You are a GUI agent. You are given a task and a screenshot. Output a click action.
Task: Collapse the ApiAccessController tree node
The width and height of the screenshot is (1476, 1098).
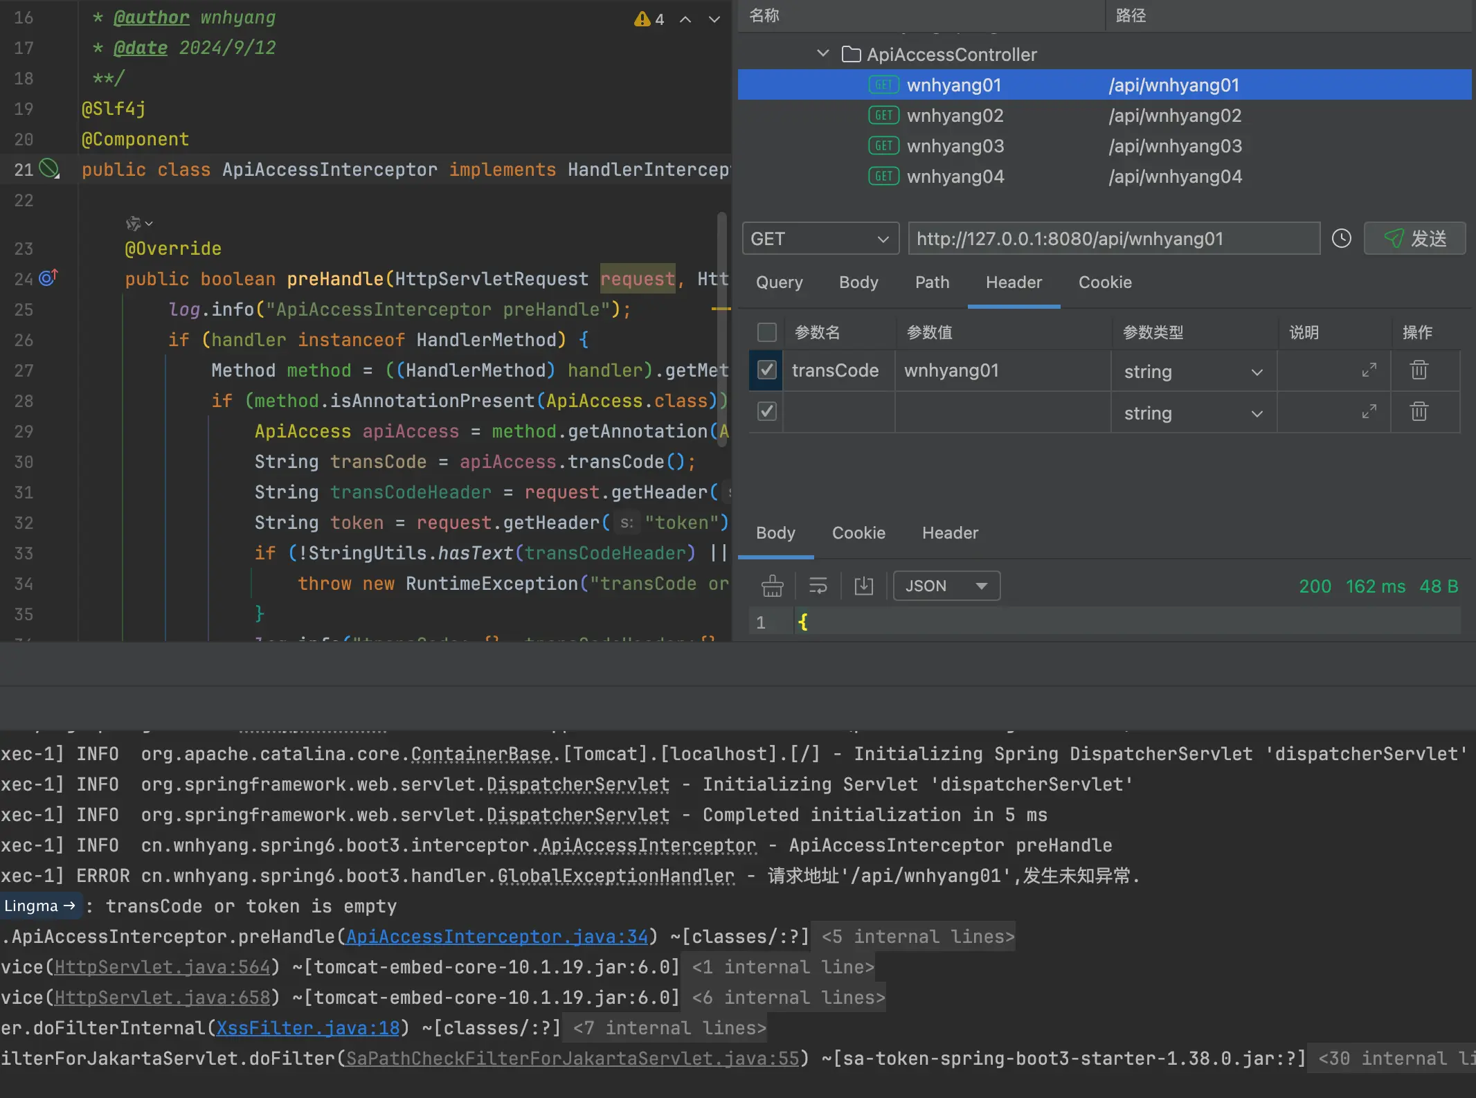pos(823,53)
